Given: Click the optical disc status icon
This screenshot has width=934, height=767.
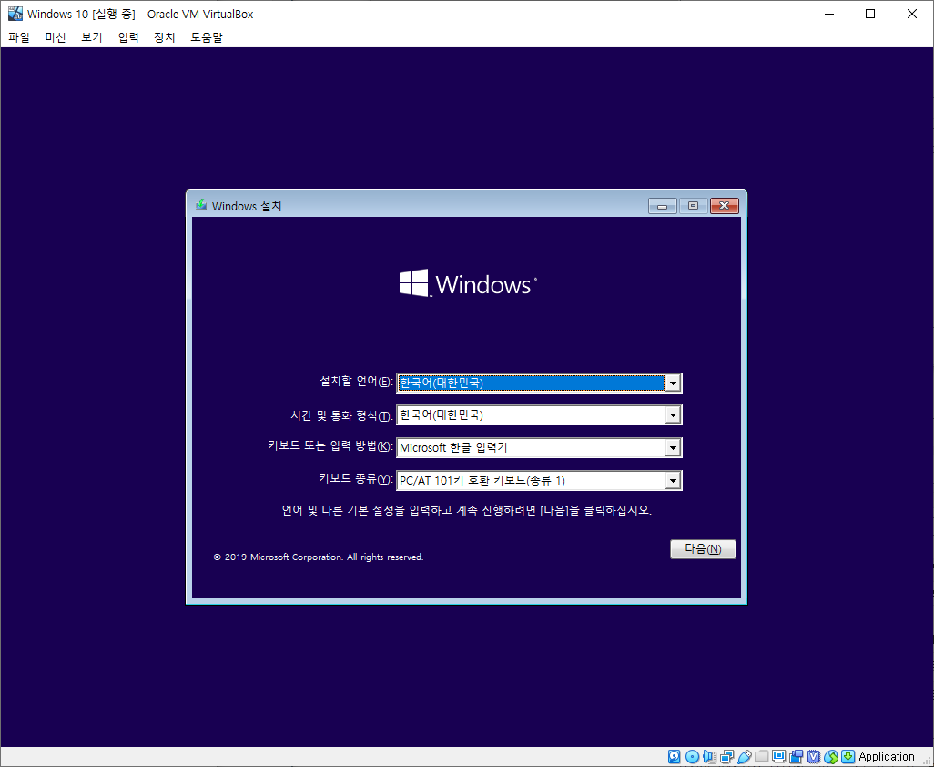Looking at the screenshot, I should click(692, 757).
